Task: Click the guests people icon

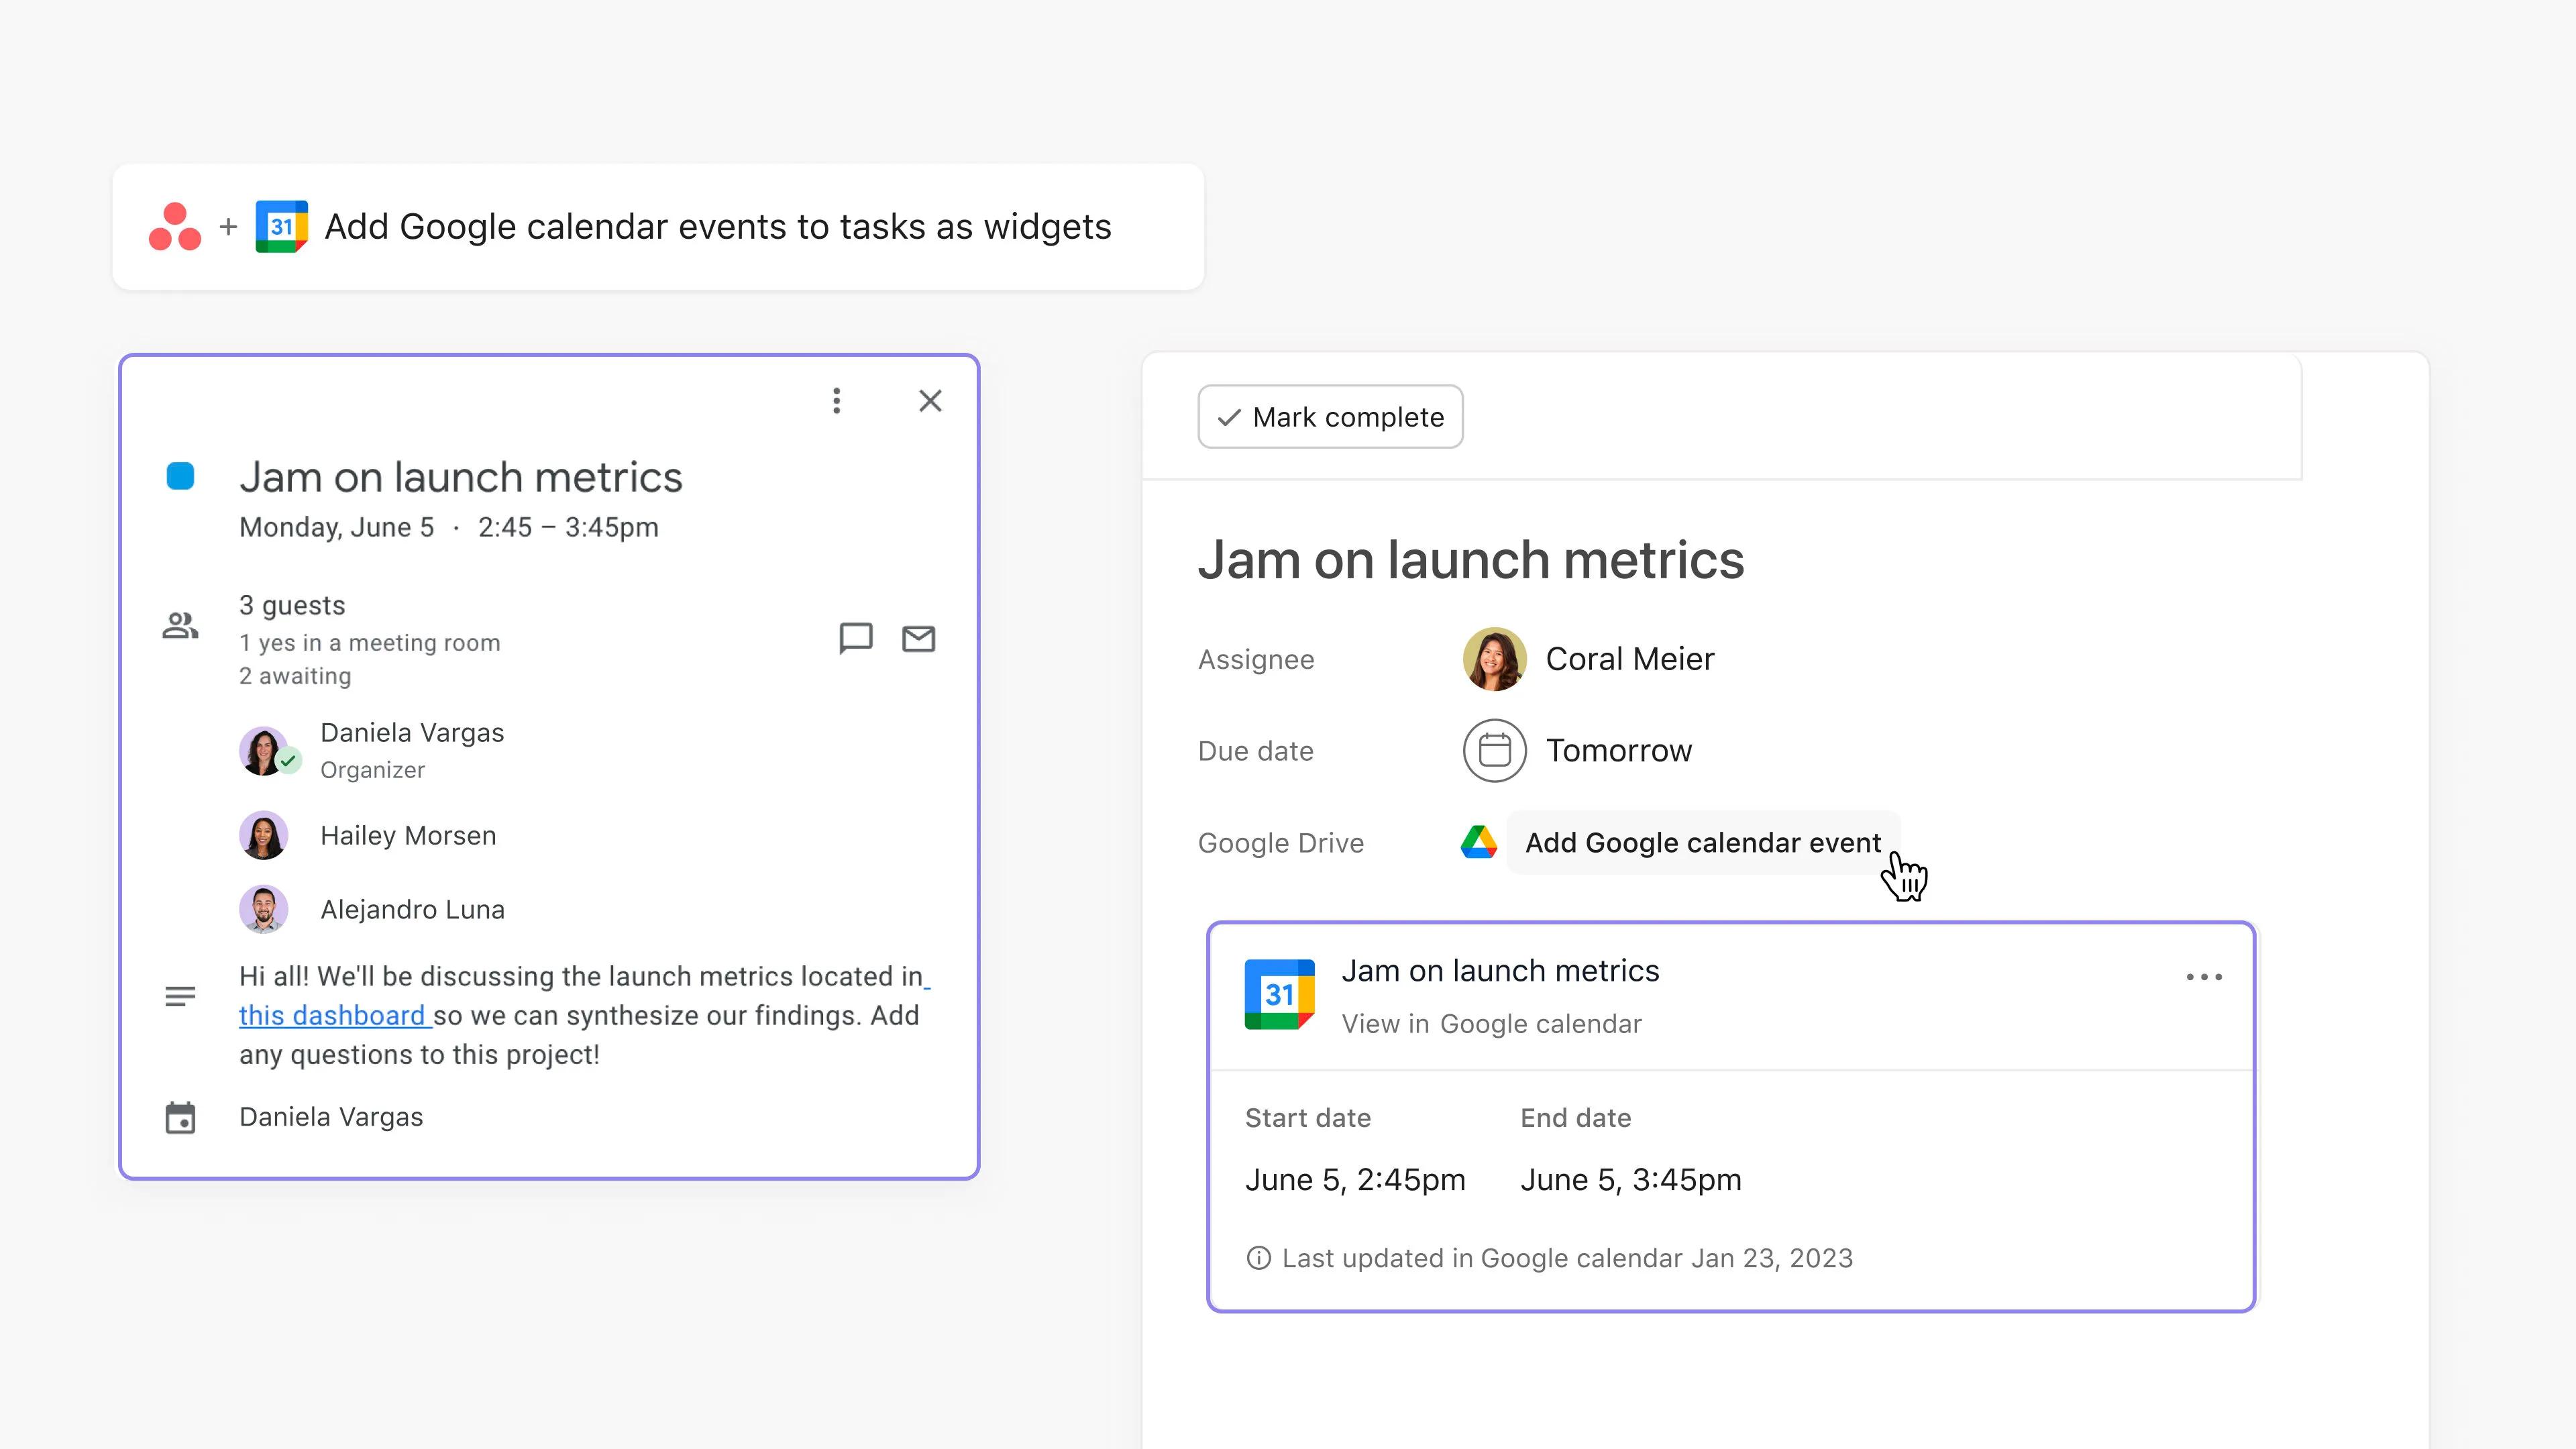Action: tap(180, 626)
